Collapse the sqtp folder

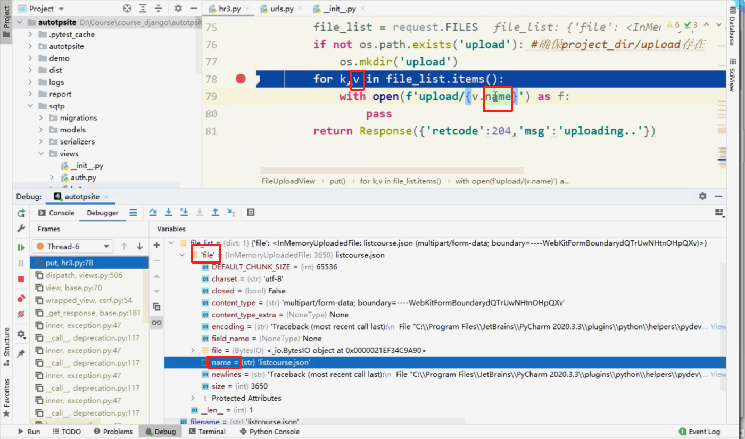click(31, 106)
